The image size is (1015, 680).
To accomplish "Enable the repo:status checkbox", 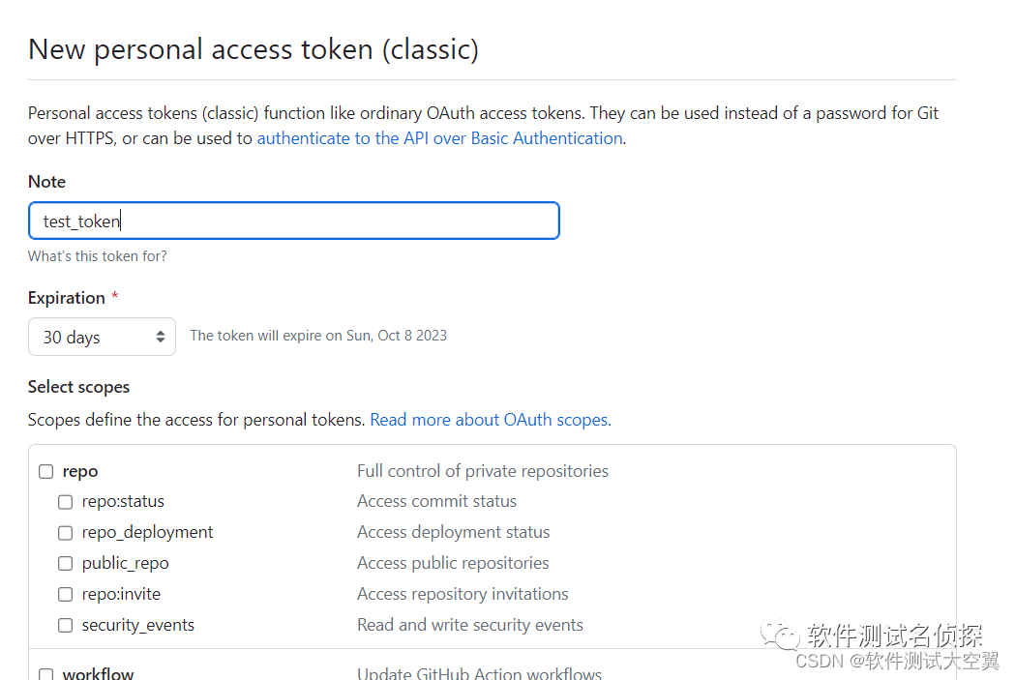I will [65, 502].
